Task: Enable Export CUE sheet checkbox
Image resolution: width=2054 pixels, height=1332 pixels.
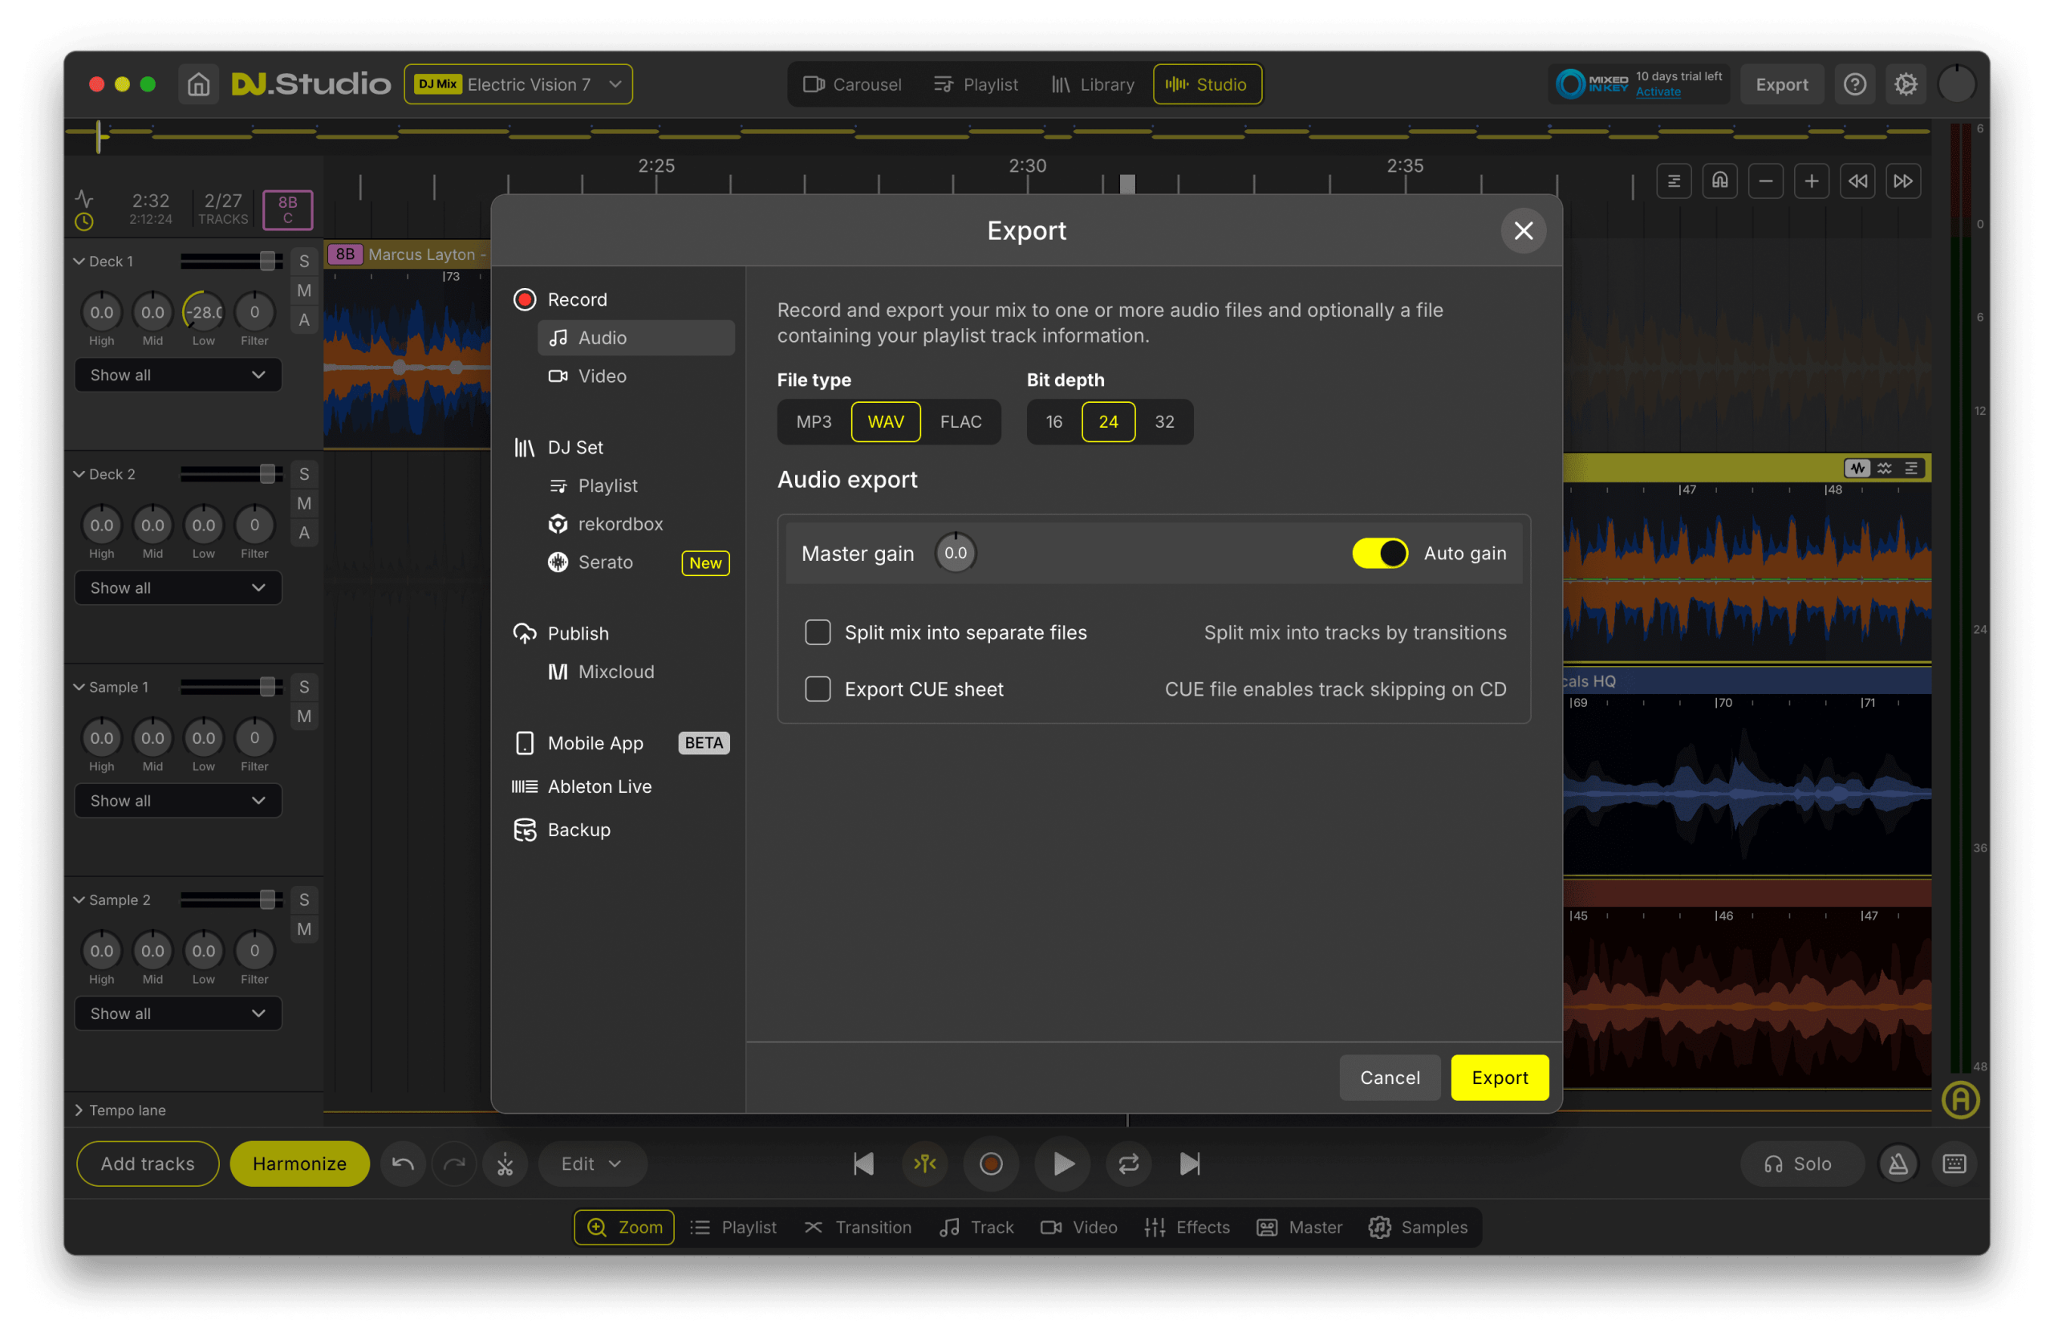Action: (x=818, y=689)
